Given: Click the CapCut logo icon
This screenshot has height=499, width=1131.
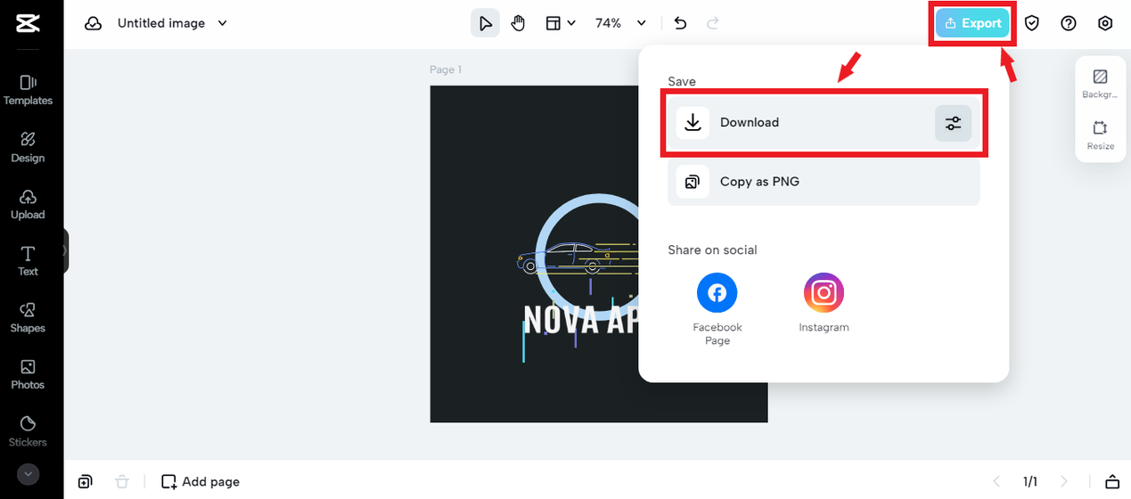Looking at the screenshot, I should tap(28, 23).
